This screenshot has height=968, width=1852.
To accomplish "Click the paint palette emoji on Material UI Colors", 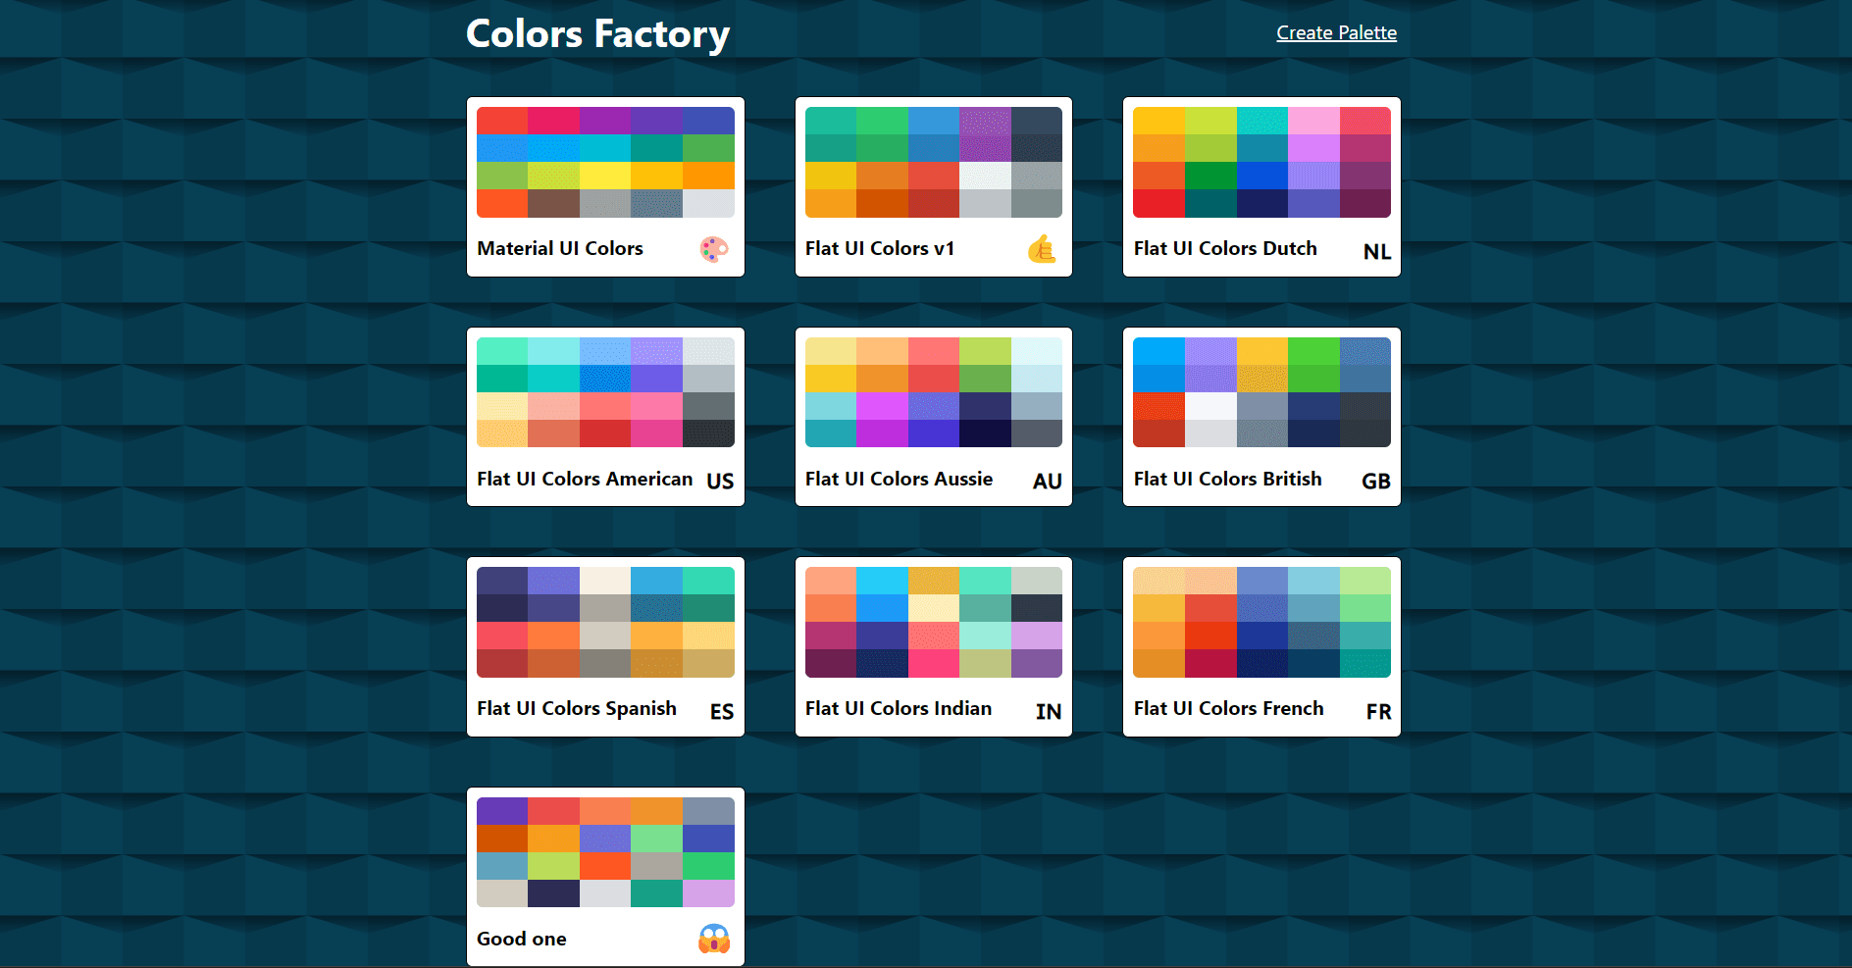I will click(x=714, y=249).
